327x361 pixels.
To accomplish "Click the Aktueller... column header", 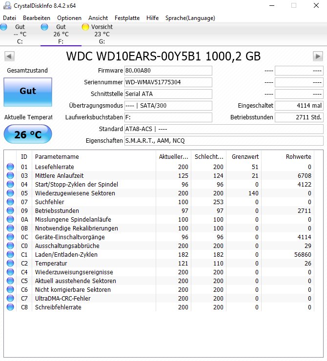I will tap(173, 157).
